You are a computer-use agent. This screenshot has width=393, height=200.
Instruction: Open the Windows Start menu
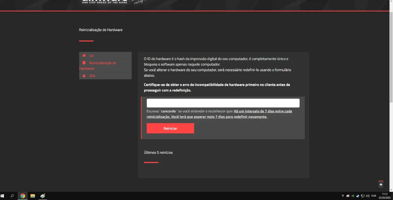click(3, 196)
